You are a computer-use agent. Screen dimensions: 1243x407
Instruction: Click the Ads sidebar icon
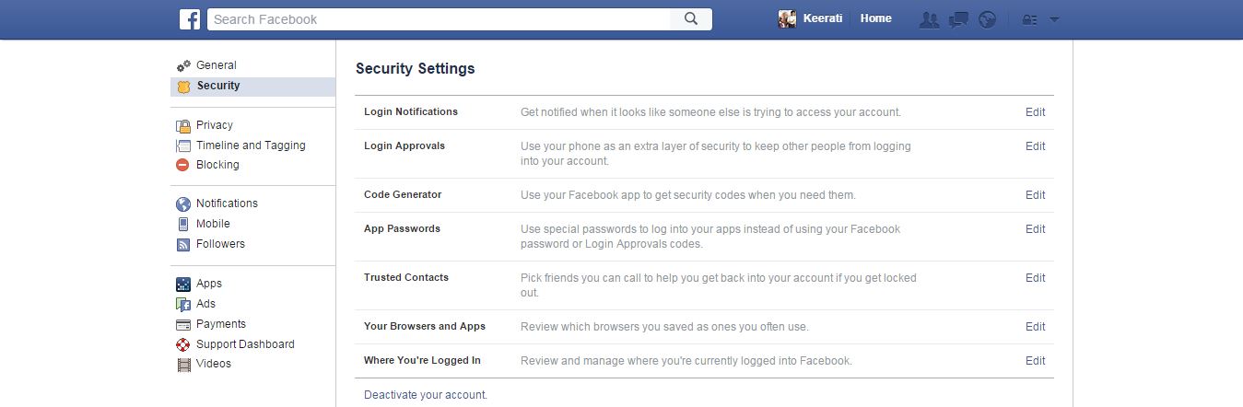point(183,304)
